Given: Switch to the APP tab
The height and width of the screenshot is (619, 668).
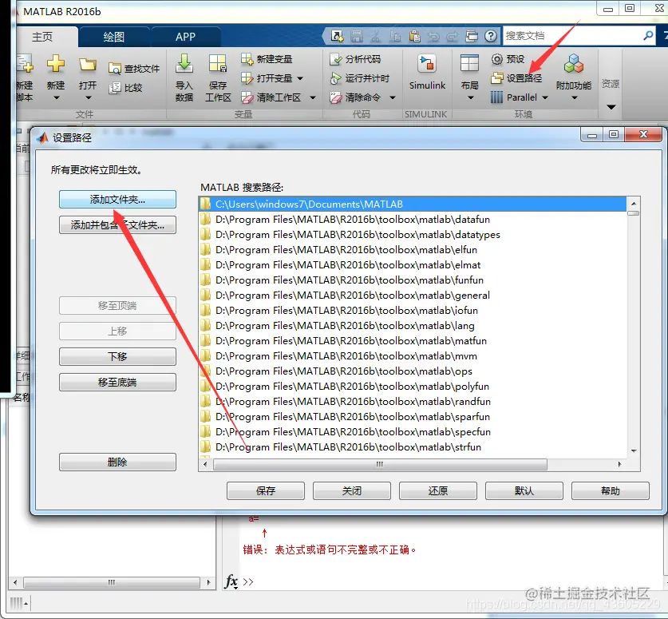Looking at the screenshot, I should [x=185, y=37].
